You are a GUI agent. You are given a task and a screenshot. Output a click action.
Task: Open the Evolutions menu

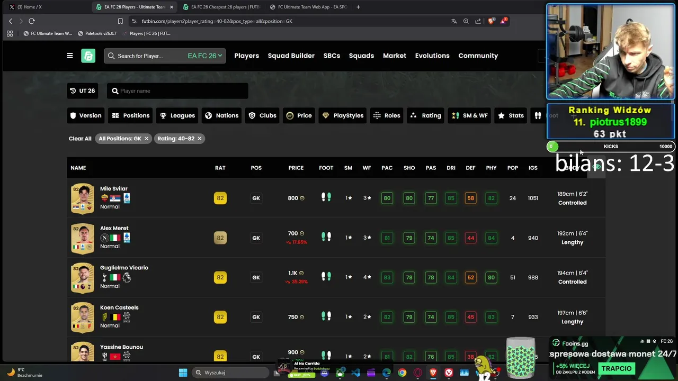coord(432,56)
